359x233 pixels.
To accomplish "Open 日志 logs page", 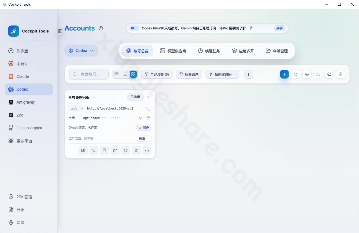I will coord(29,210).
